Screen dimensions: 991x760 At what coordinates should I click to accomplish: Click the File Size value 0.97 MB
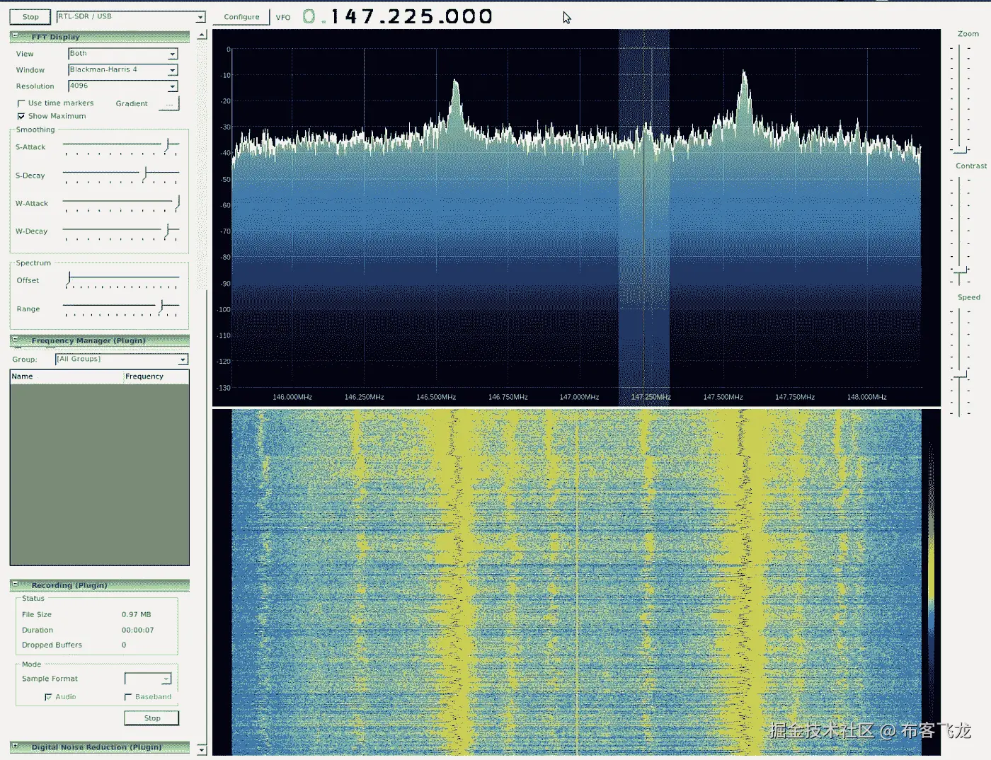[x=136, y=614]
